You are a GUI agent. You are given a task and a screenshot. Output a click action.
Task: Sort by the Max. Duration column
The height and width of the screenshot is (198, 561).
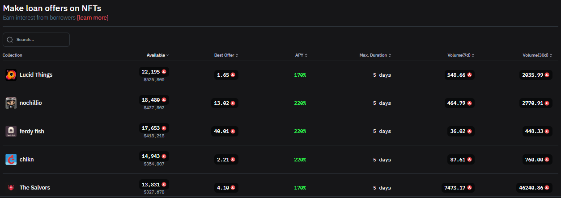coord(375,55)
